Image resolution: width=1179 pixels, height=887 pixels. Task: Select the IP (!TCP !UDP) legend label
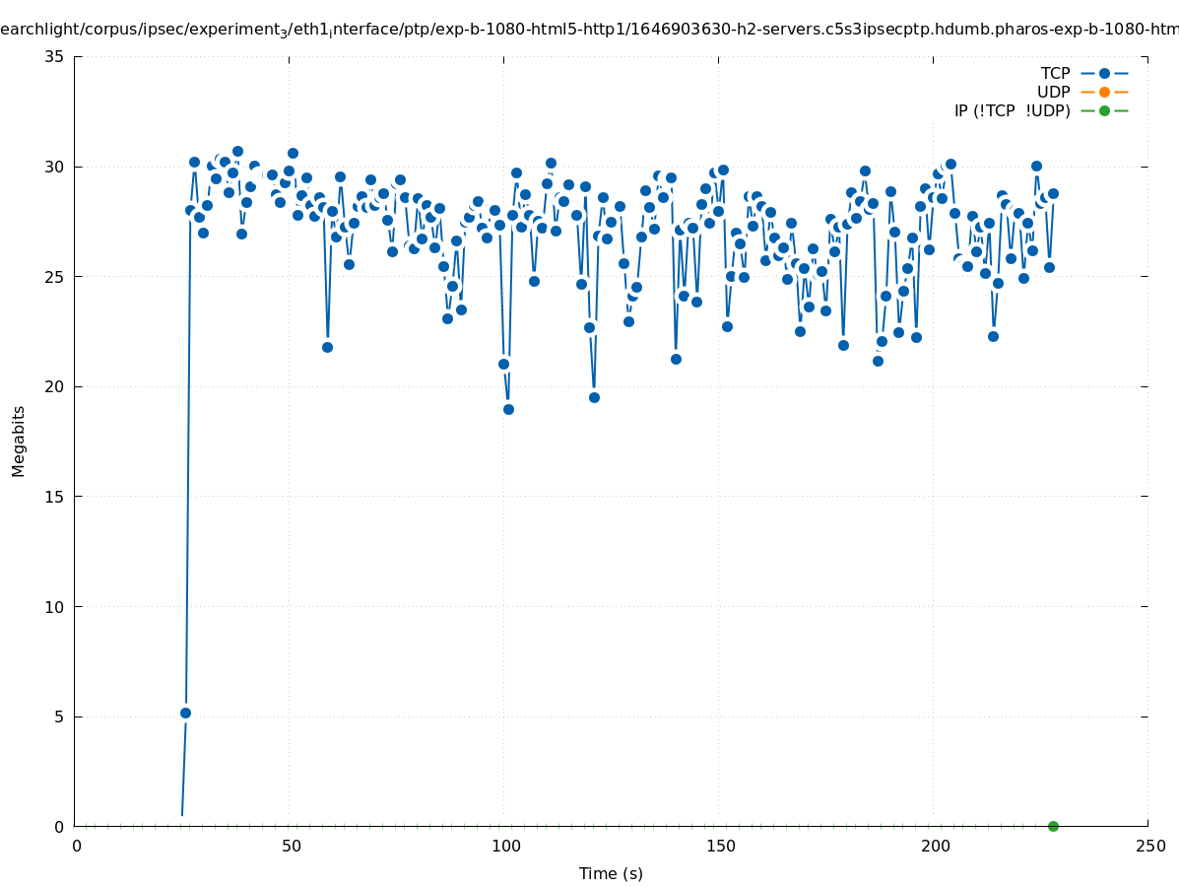click(1012, 110)
